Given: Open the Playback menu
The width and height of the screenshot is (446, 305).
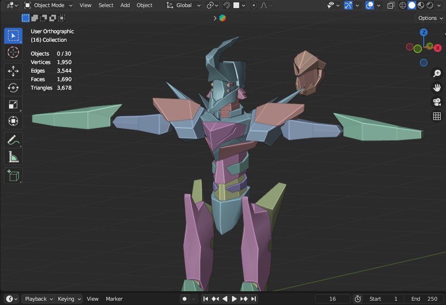Looking at the screenshot, I should [x=38, y=299].
